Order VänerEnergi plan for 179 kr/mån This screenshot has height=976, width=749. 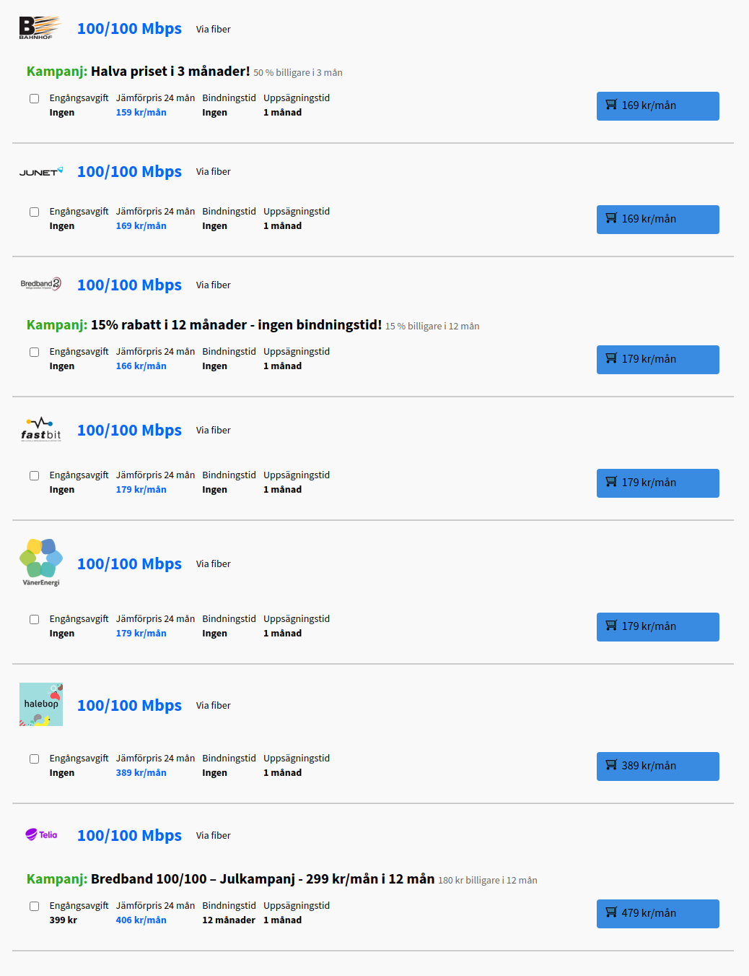(658, 627)
